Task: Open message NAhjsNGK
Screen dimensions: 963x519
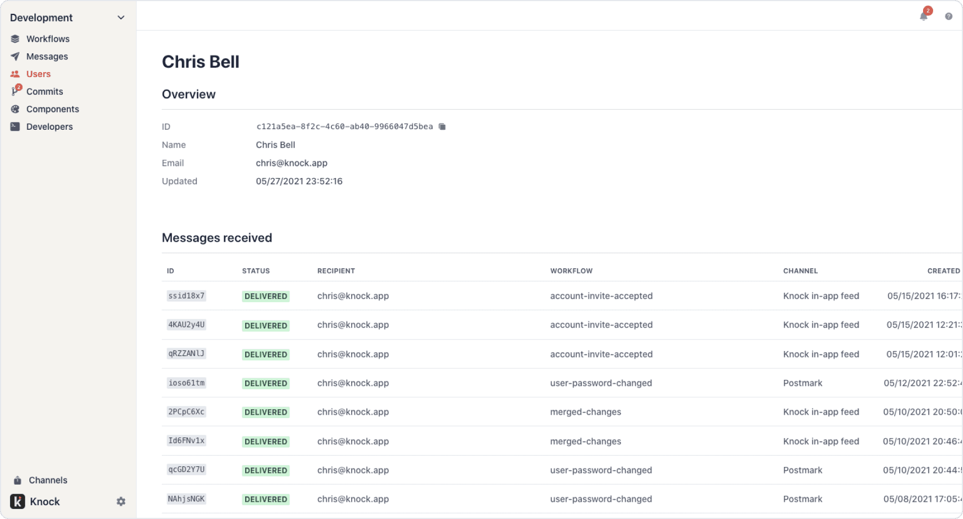Action: point(186,499)
